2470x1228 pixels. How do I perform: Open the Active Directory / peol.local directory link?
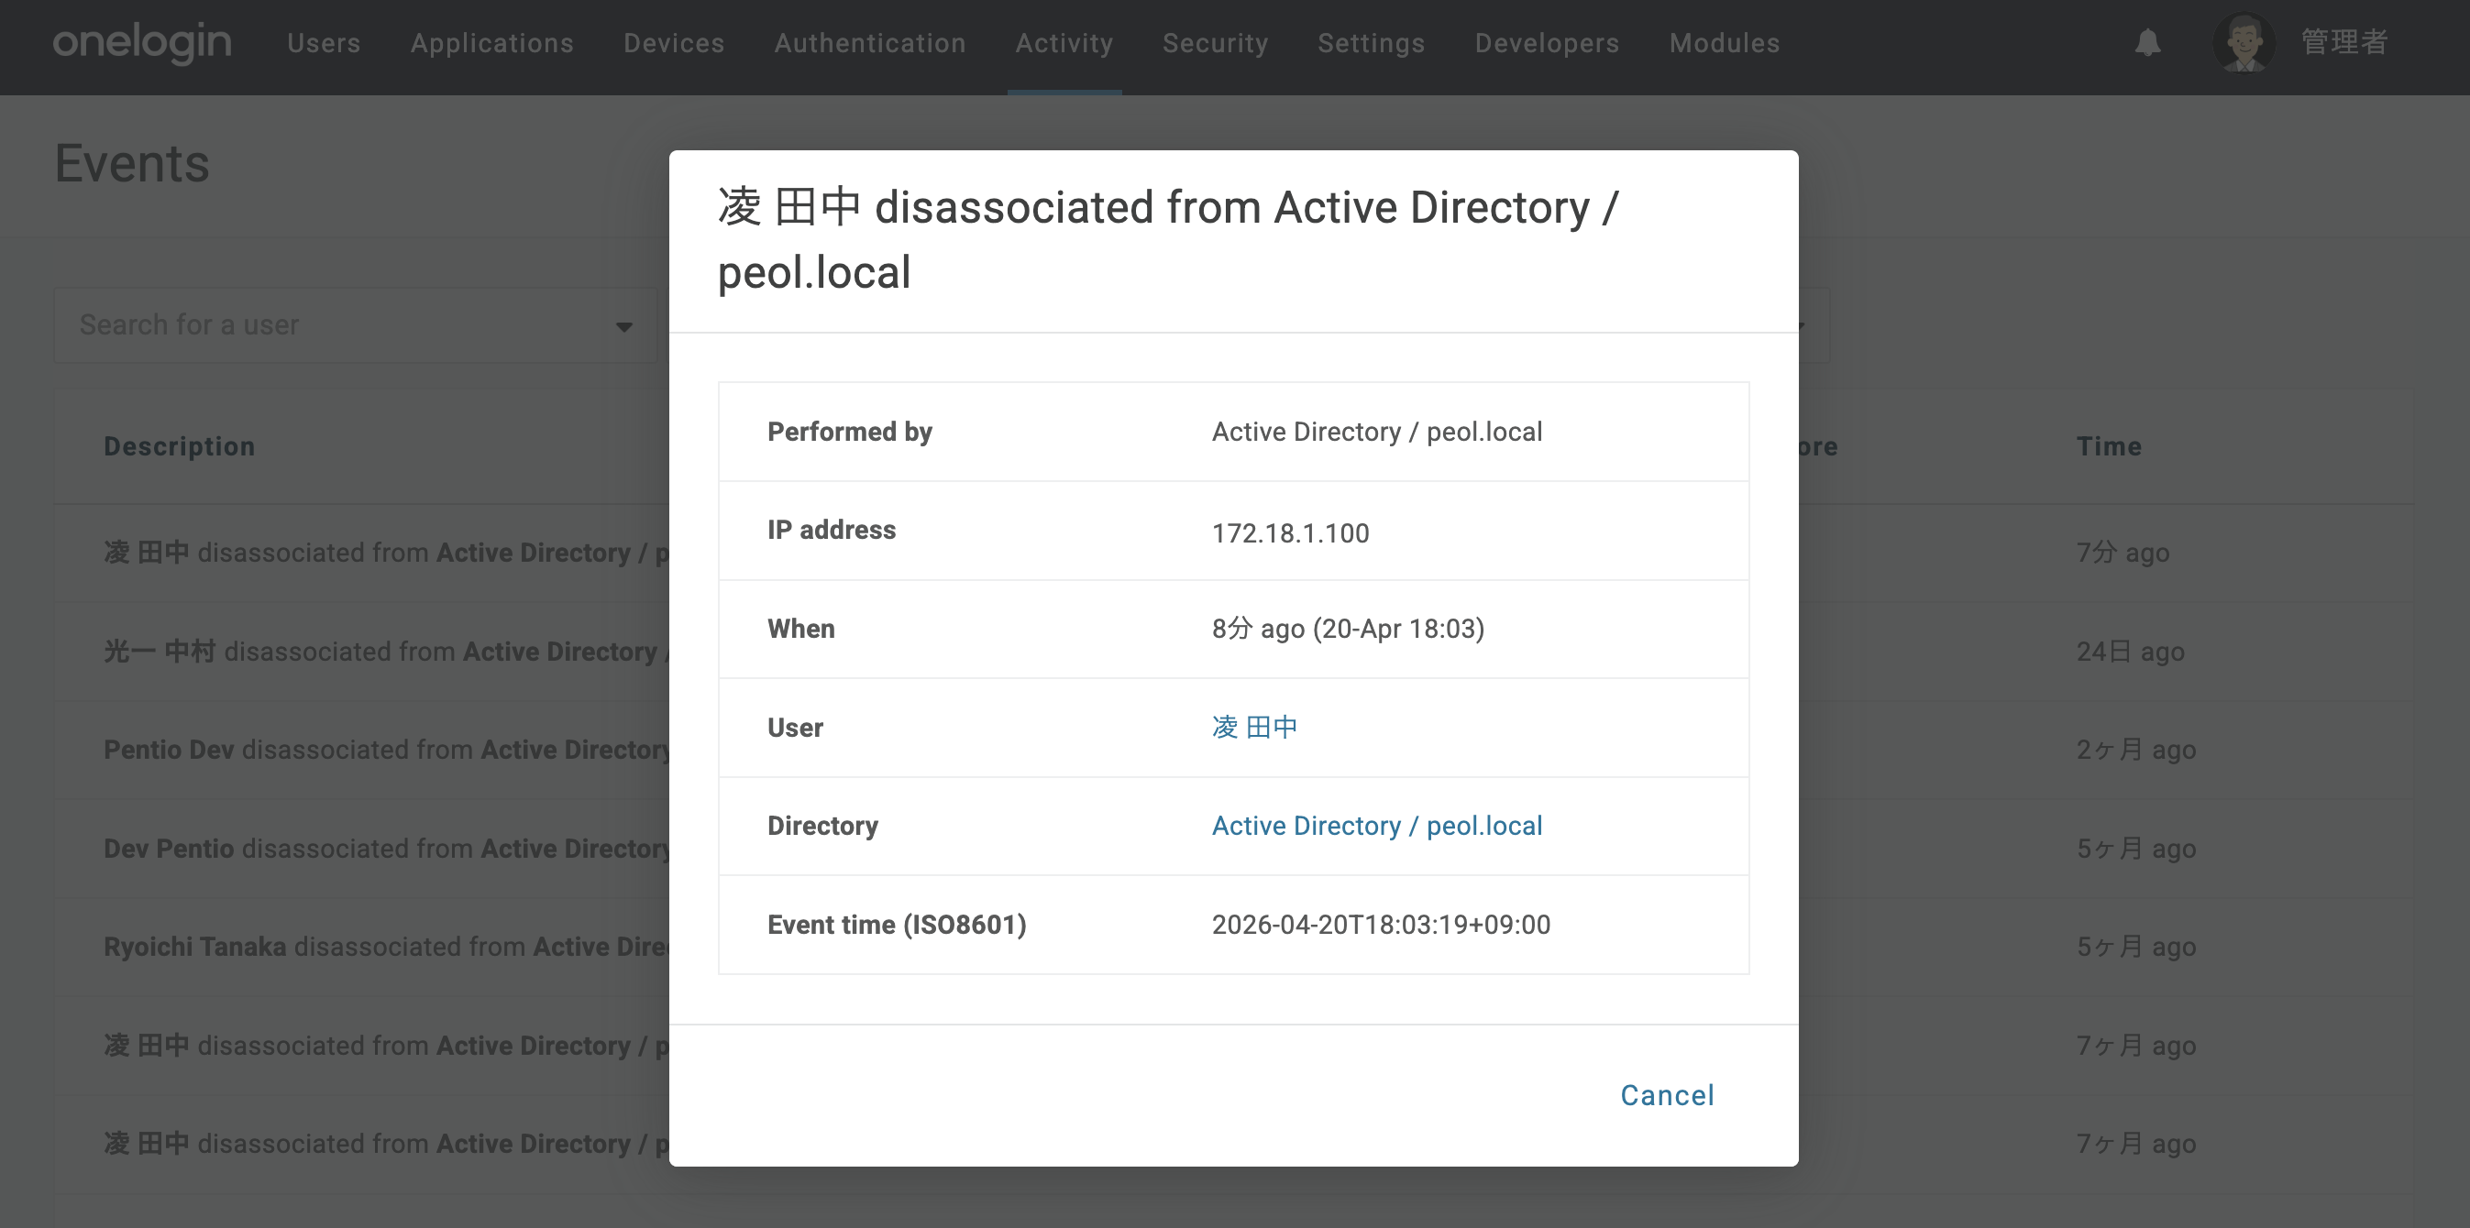pyautogui.click(x=1377, y=826)
